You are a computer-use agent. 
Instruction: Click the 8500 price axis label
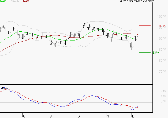(x=162, y=49)
